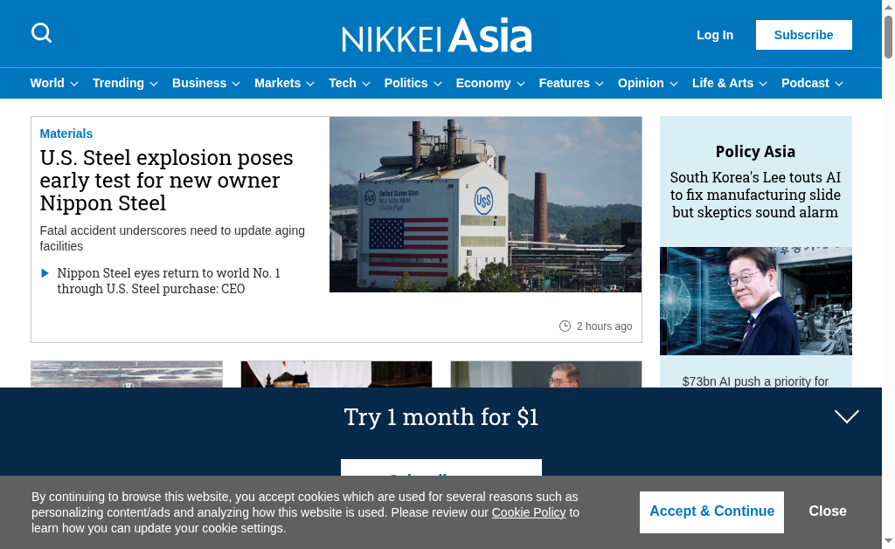Open the Tech section
Viewport: 895px width, 549px height.
(343, 83)
